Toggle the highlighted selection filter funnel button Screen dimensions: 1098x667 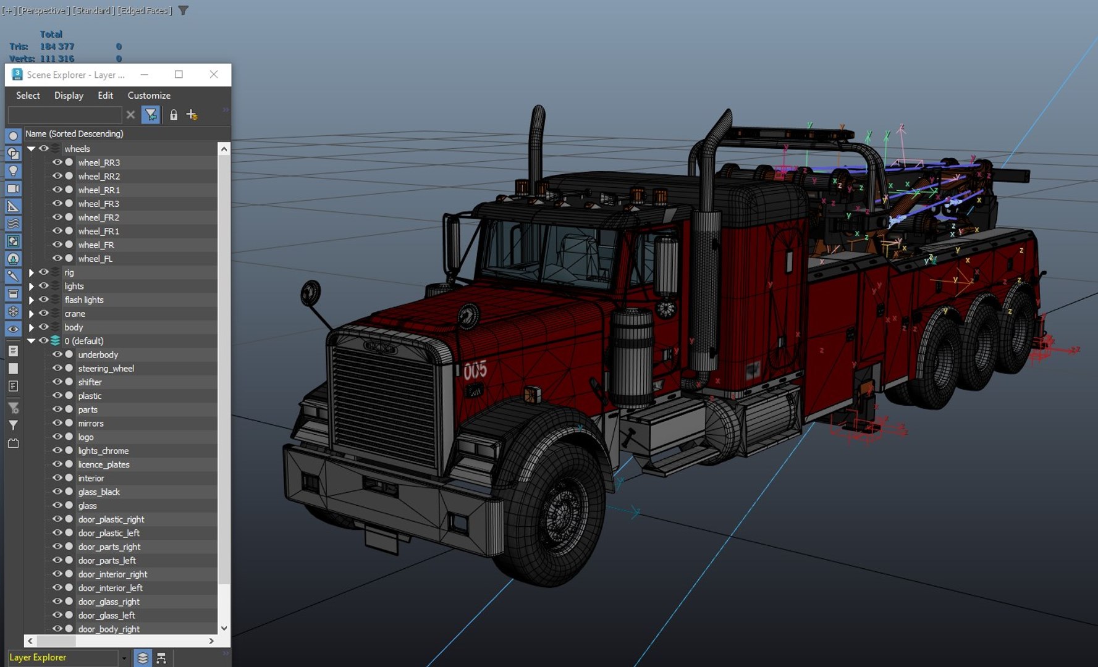[151, 115]
